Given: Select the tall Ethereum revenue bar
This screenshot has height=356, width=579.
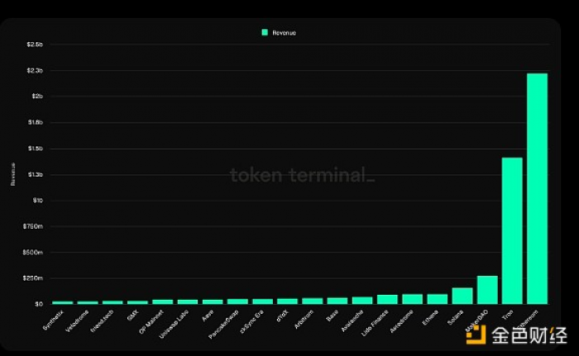Looking at the screenshot, I should (537, 188).
